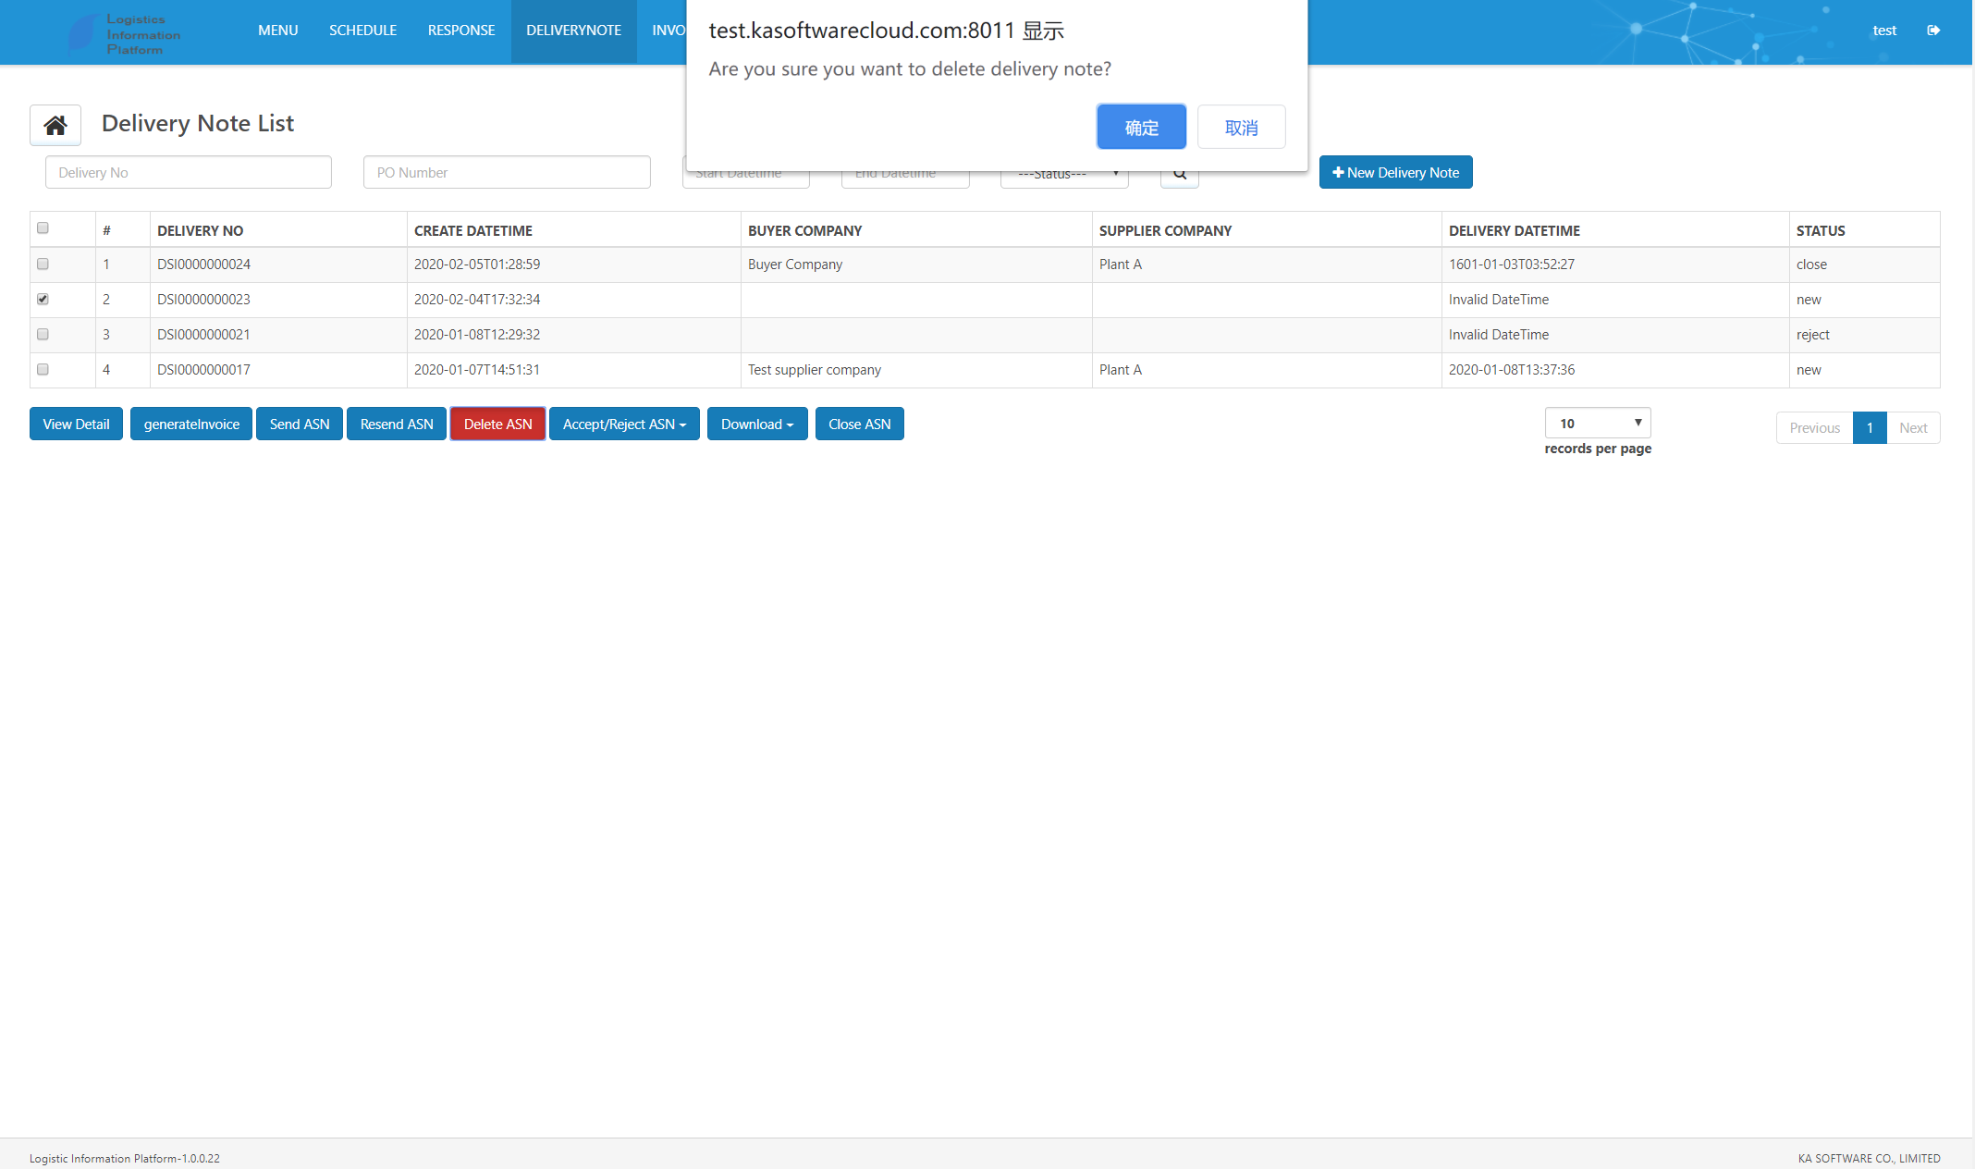Click the red Delete ASN button

(497, 424)
